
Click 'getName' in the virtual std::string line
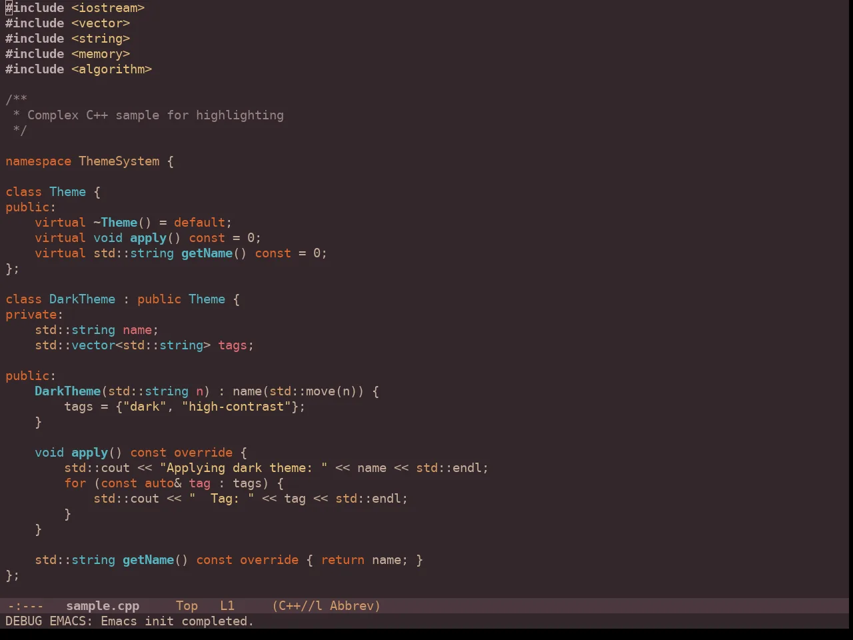(x=207, y=253)
